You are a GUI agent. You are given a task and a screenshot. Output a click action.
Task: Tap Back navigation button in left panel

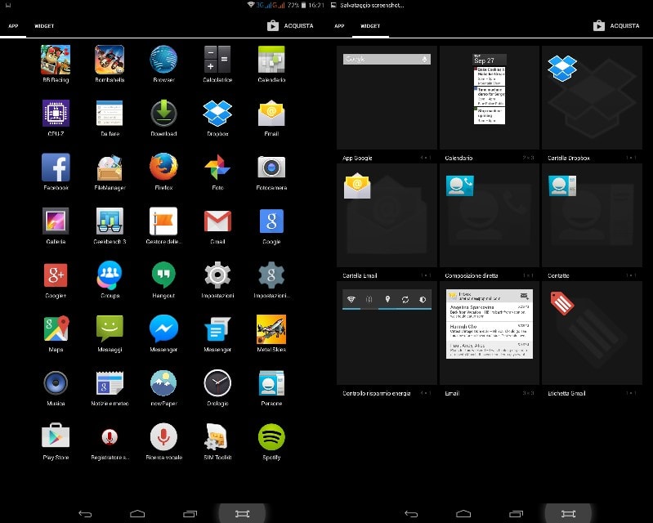pos(85,514)
